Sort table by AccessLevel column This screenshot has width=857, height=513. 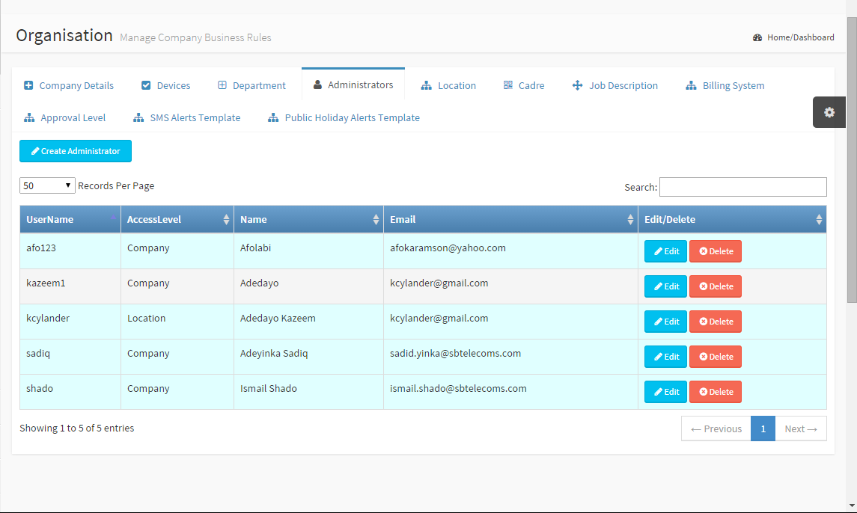177,219
